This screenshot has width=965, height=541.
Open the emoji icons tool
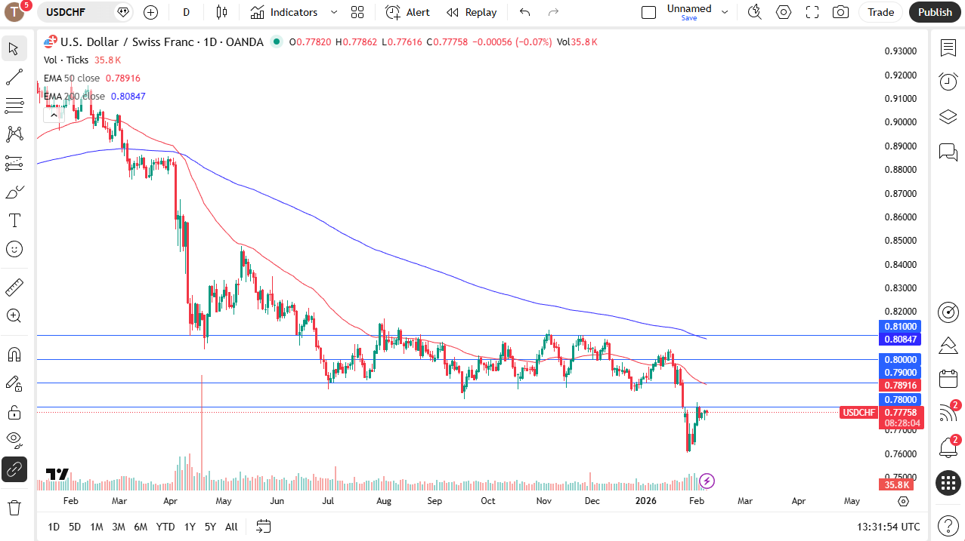click(x=14, y=249)
